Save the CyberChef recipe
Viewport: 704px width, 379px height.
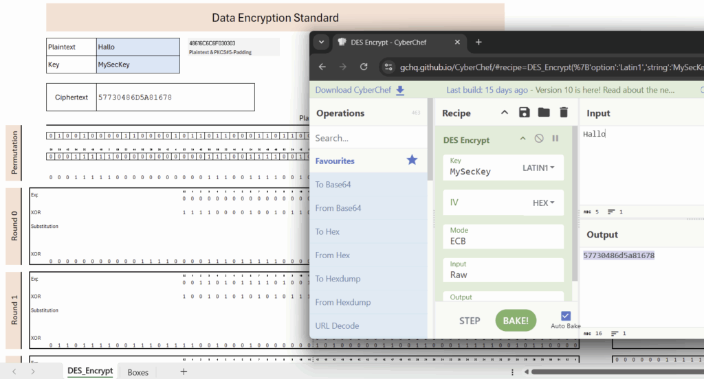point(524,113)
